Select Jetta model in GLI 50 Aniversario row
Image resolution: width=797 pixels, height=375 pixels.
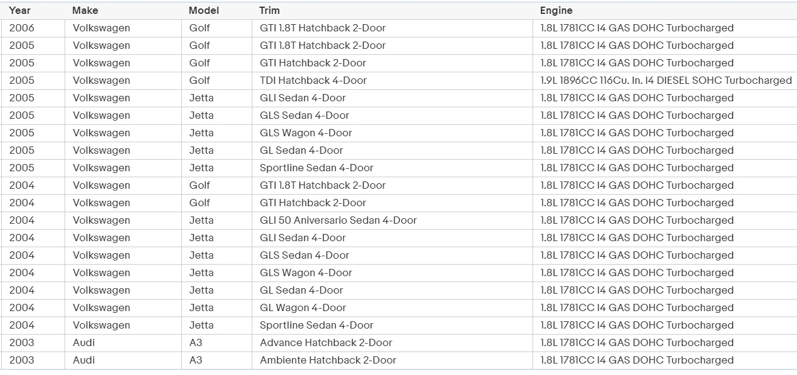click(202, 220)
